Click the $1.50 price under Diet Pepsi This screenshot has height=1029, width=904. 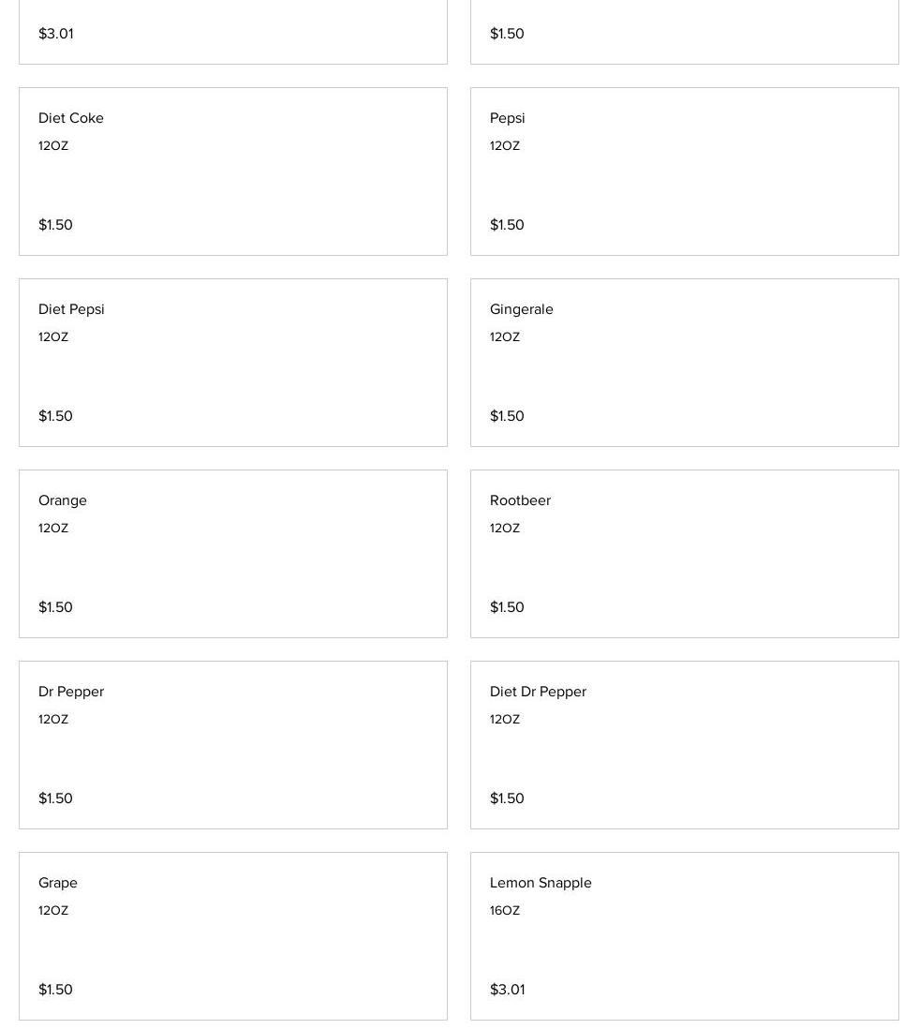pyautogui.click(x=55, y=416)
